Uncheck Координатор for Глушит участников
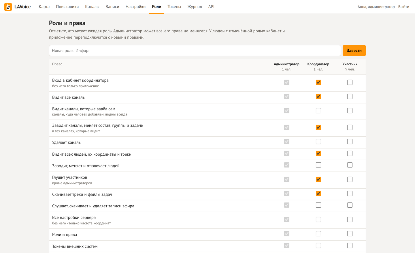 tap(318, 179)
